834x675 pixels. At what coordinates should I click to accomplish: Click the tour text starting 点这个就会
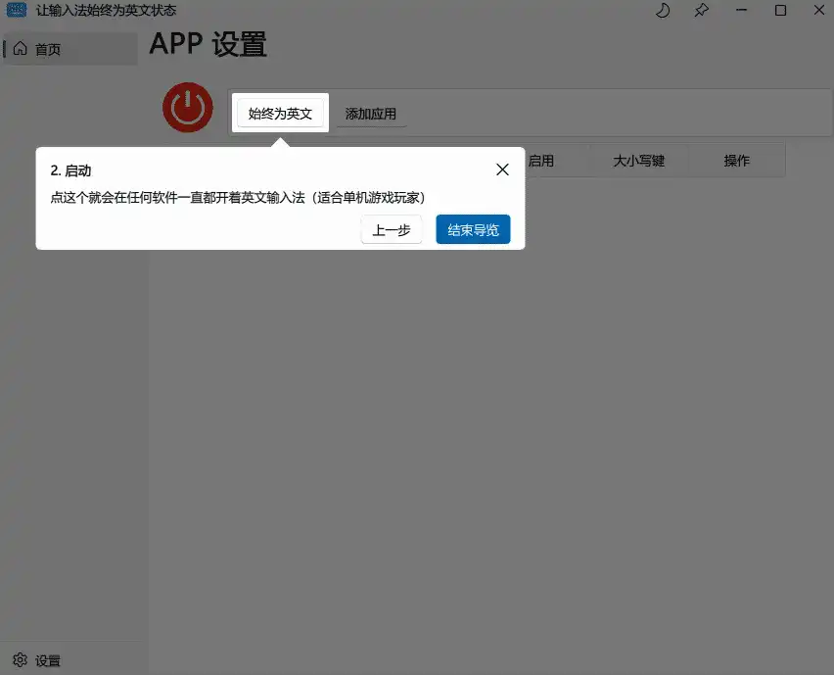[238, 198]
